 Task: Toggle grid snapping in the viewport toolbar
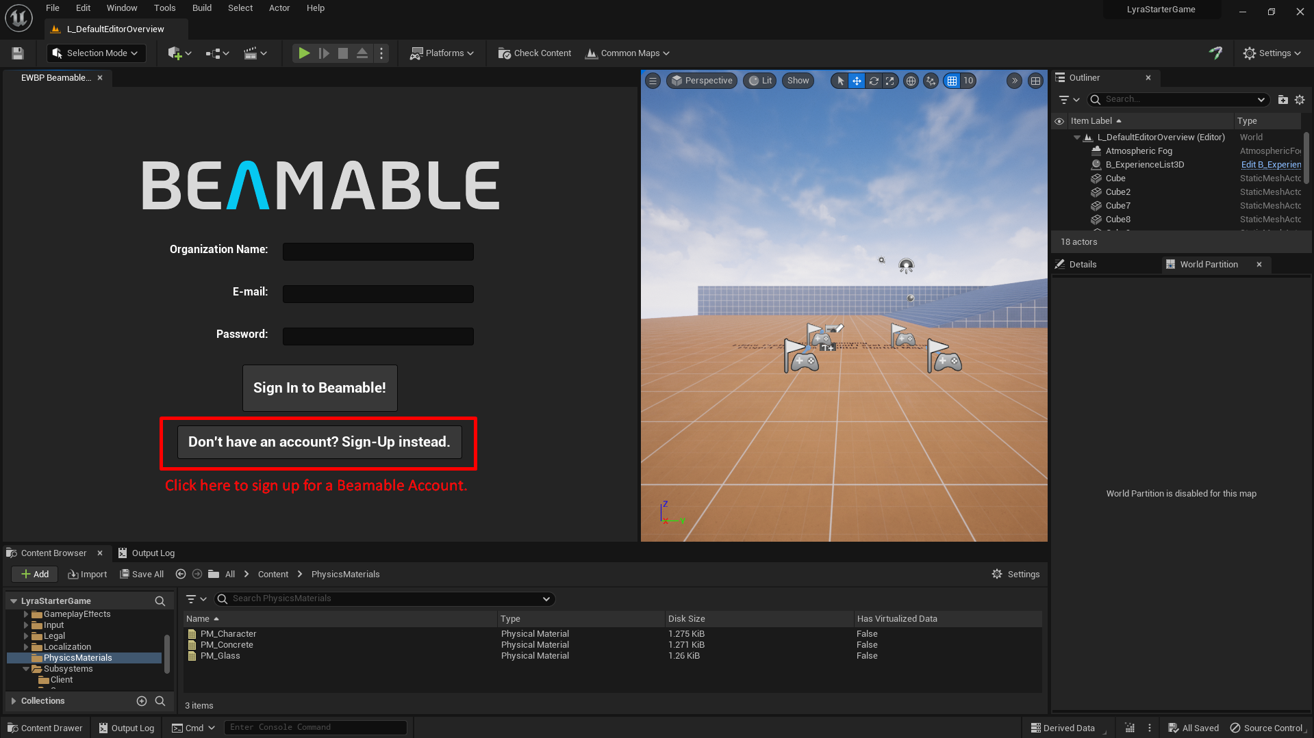[952, 81]
